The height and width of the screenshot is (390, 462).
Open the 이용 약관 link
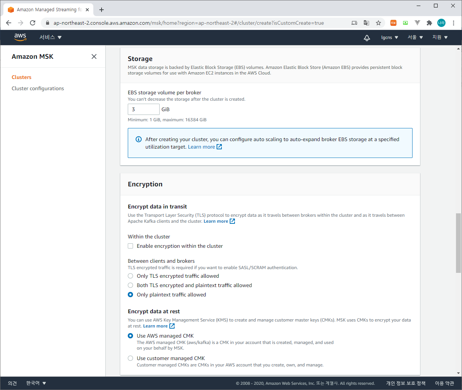coord(444,383)
